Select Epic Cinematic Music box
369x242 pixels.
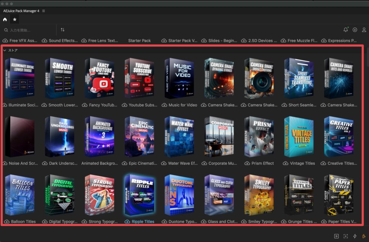pos(139,136)
